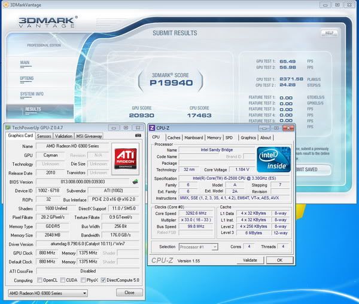The height and width of the screenshot is (304, 359).
Task: Click the CPU-Z title bar Z icon
Action: (x=152, y=128)
